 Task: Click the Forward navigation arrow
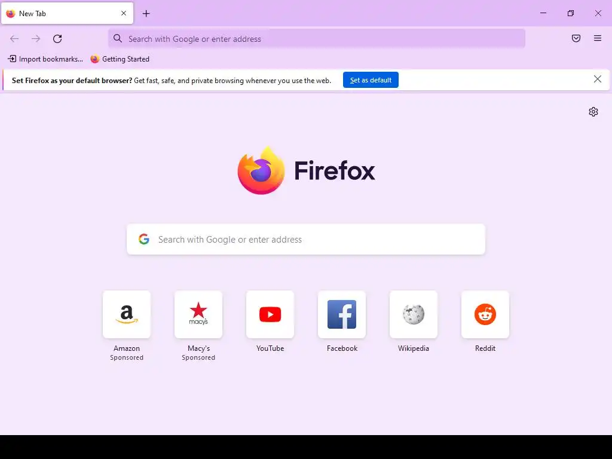(x=36, y=39)
